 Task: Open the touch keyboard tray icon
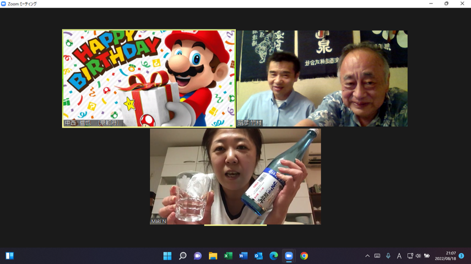377,256
